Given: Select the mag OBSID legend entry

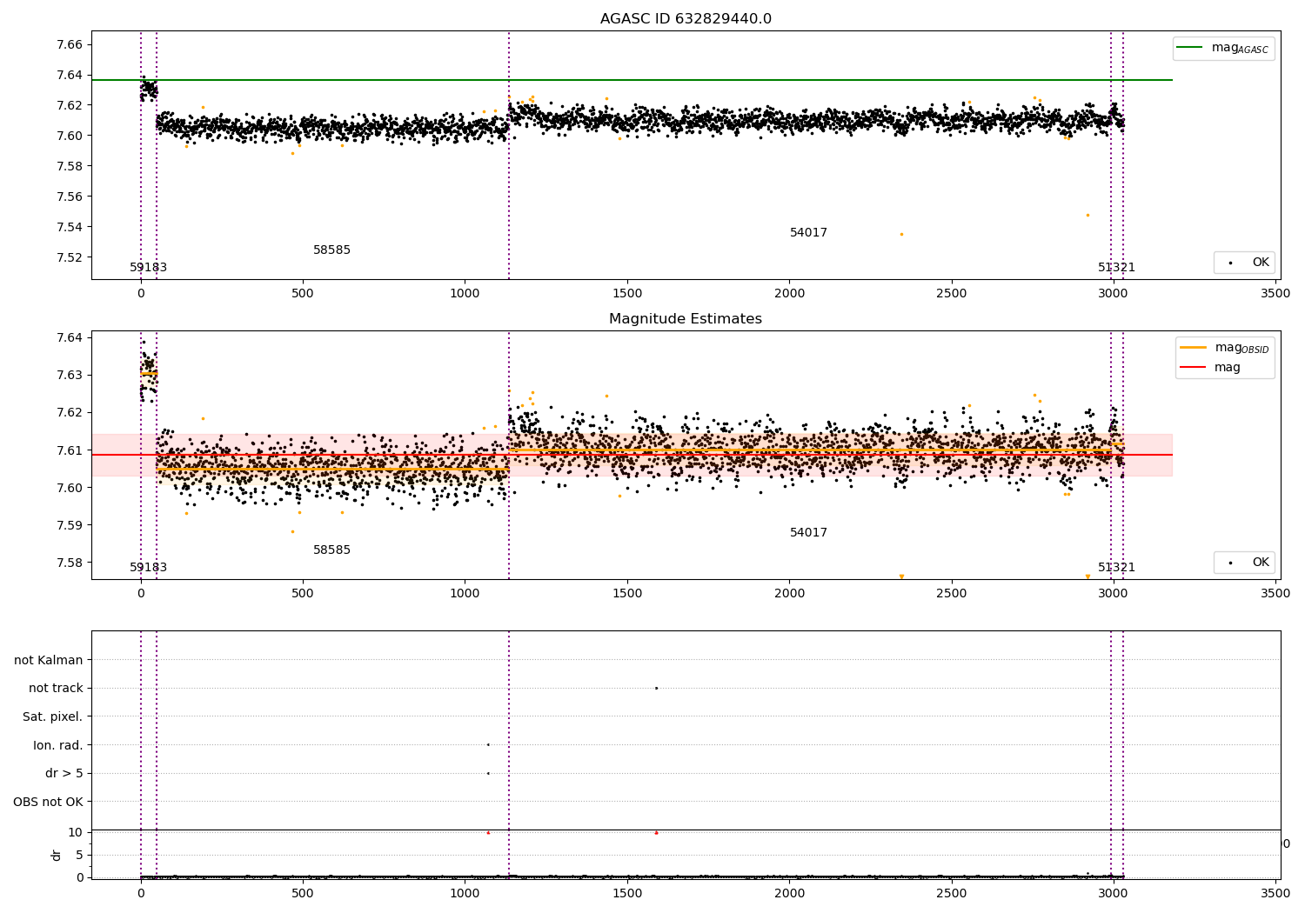Looking at the screenshot, I should pyautogui.click(x=1225, y=348).
